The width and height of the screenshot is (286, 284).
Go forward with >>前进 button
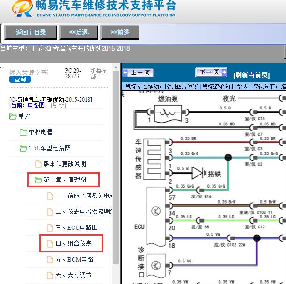pos(120,33)
